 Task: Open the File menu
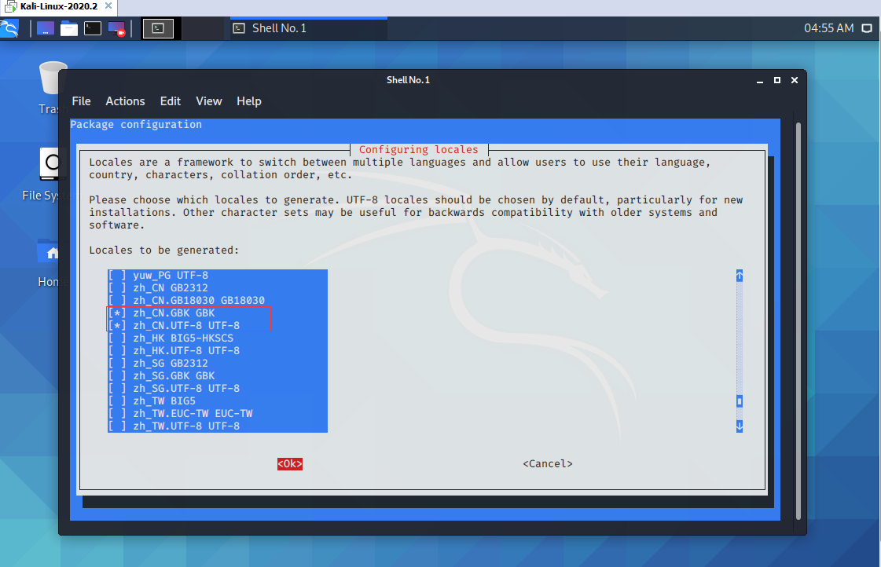click(82, 101)
